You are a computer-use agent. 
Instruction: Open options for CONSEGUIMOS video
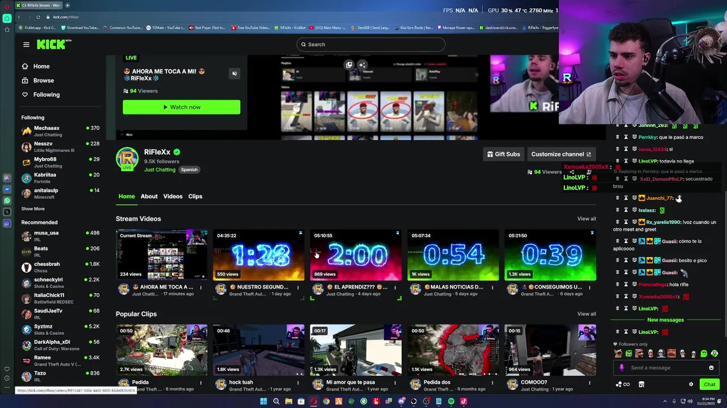click(x=590, y=288)
